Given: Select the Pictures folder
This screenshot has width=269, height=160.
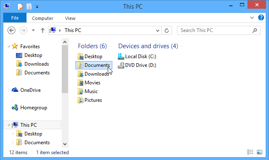Looking at the screenshot, I should (x=90, y=100).
